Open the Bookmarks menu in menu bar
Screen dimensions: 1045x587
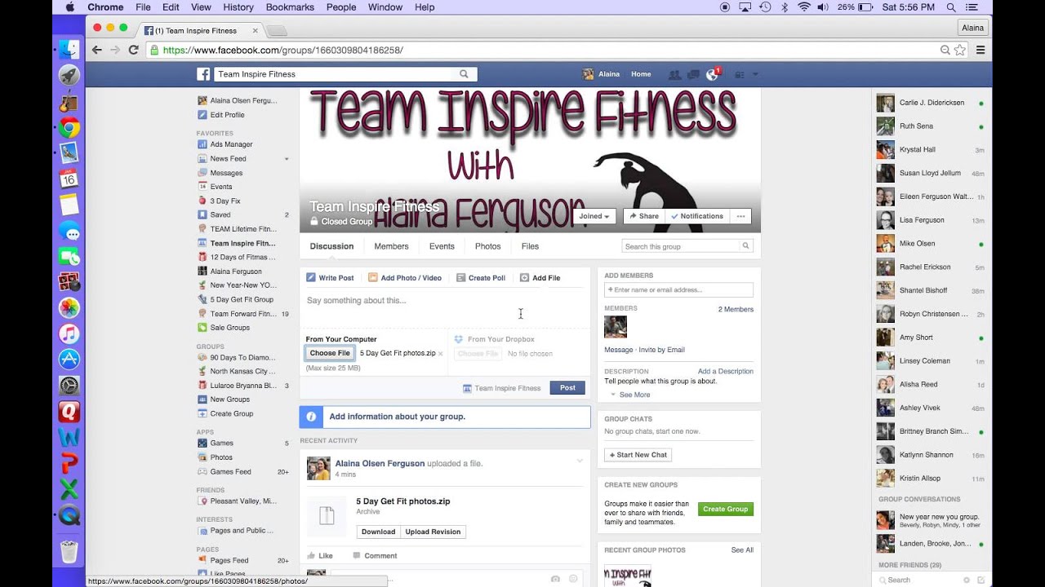point(290,7)
